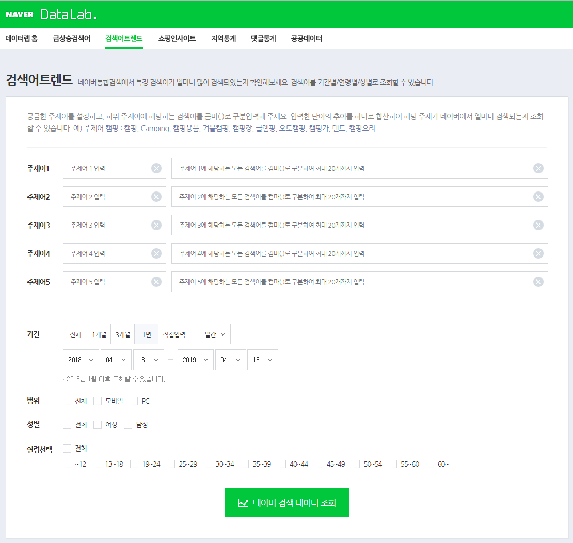Viewport: 573px width, 543px height.
Task: Open the start year 2018 dropdown
Action: [81, 360]
